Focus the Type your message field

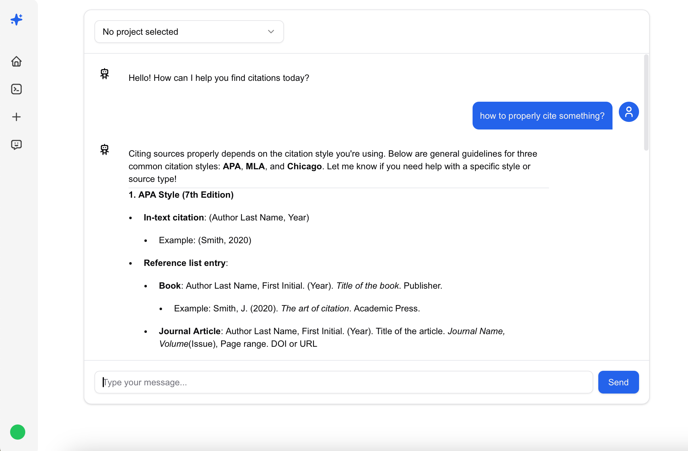coord(343,382)
